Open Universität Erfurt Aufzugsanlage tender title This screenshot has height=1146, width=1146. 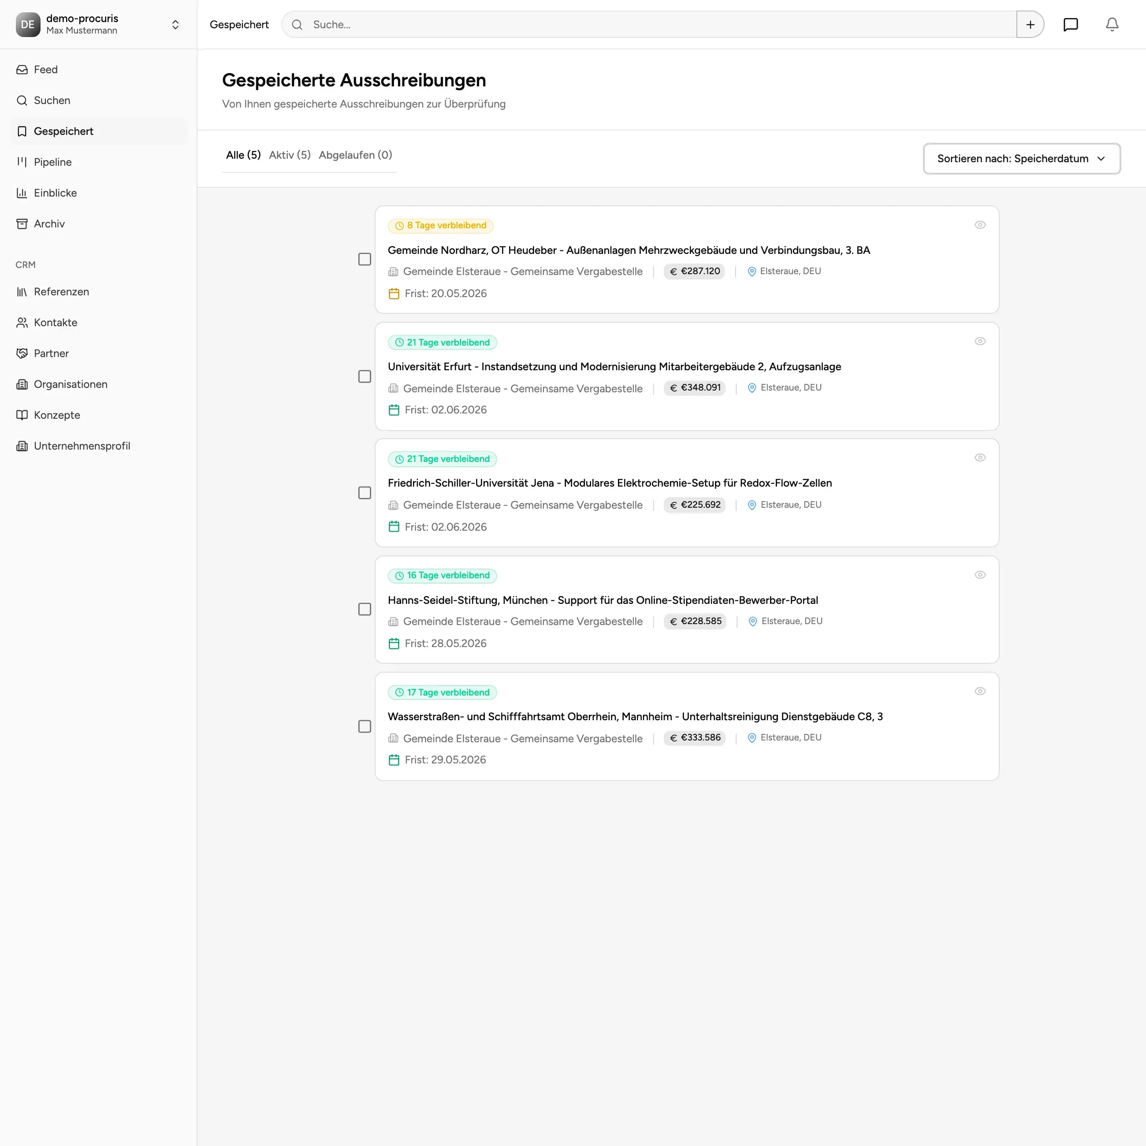(614, 367)
